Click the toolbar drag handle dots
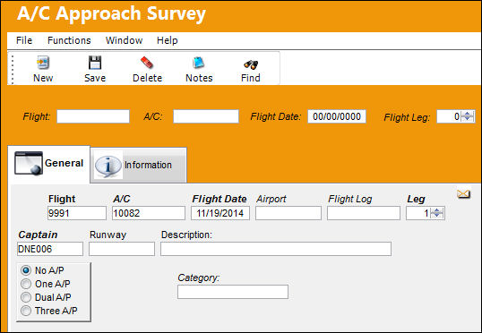This screenshot has height=333, width=482. click(13, 69)
